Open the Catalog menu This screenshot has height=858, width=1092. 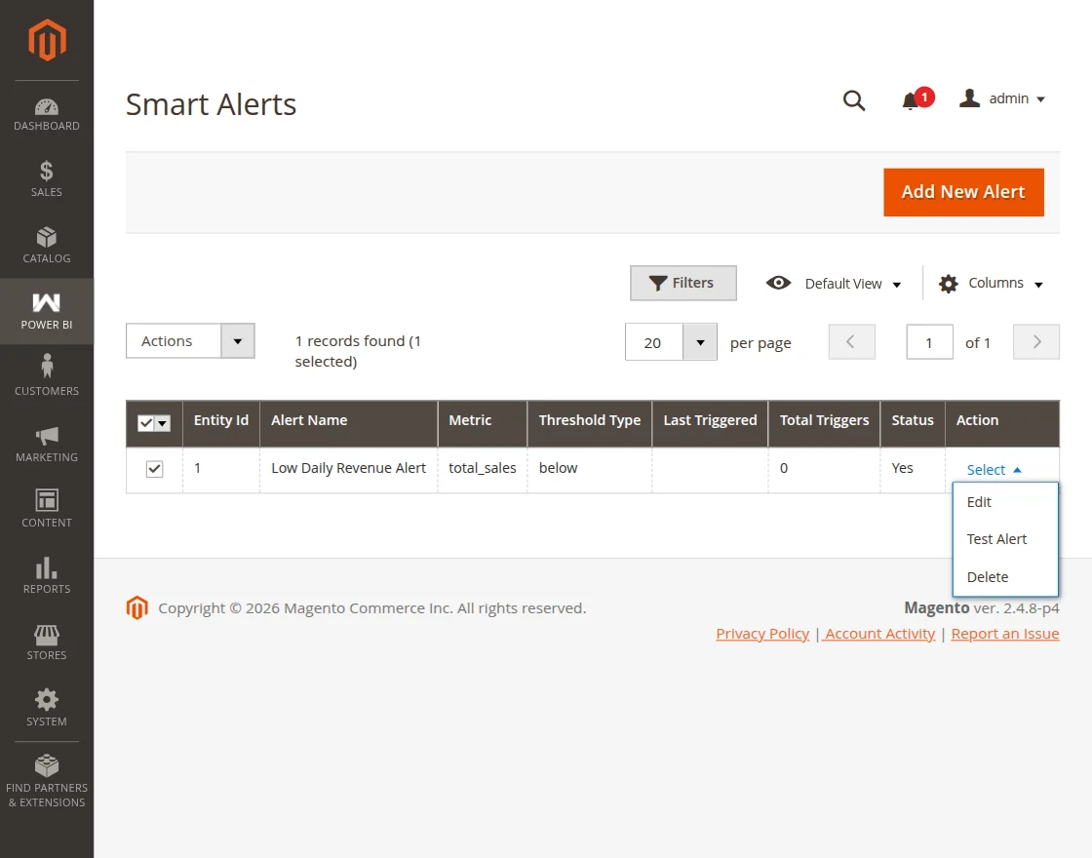[x=47, y=245]
